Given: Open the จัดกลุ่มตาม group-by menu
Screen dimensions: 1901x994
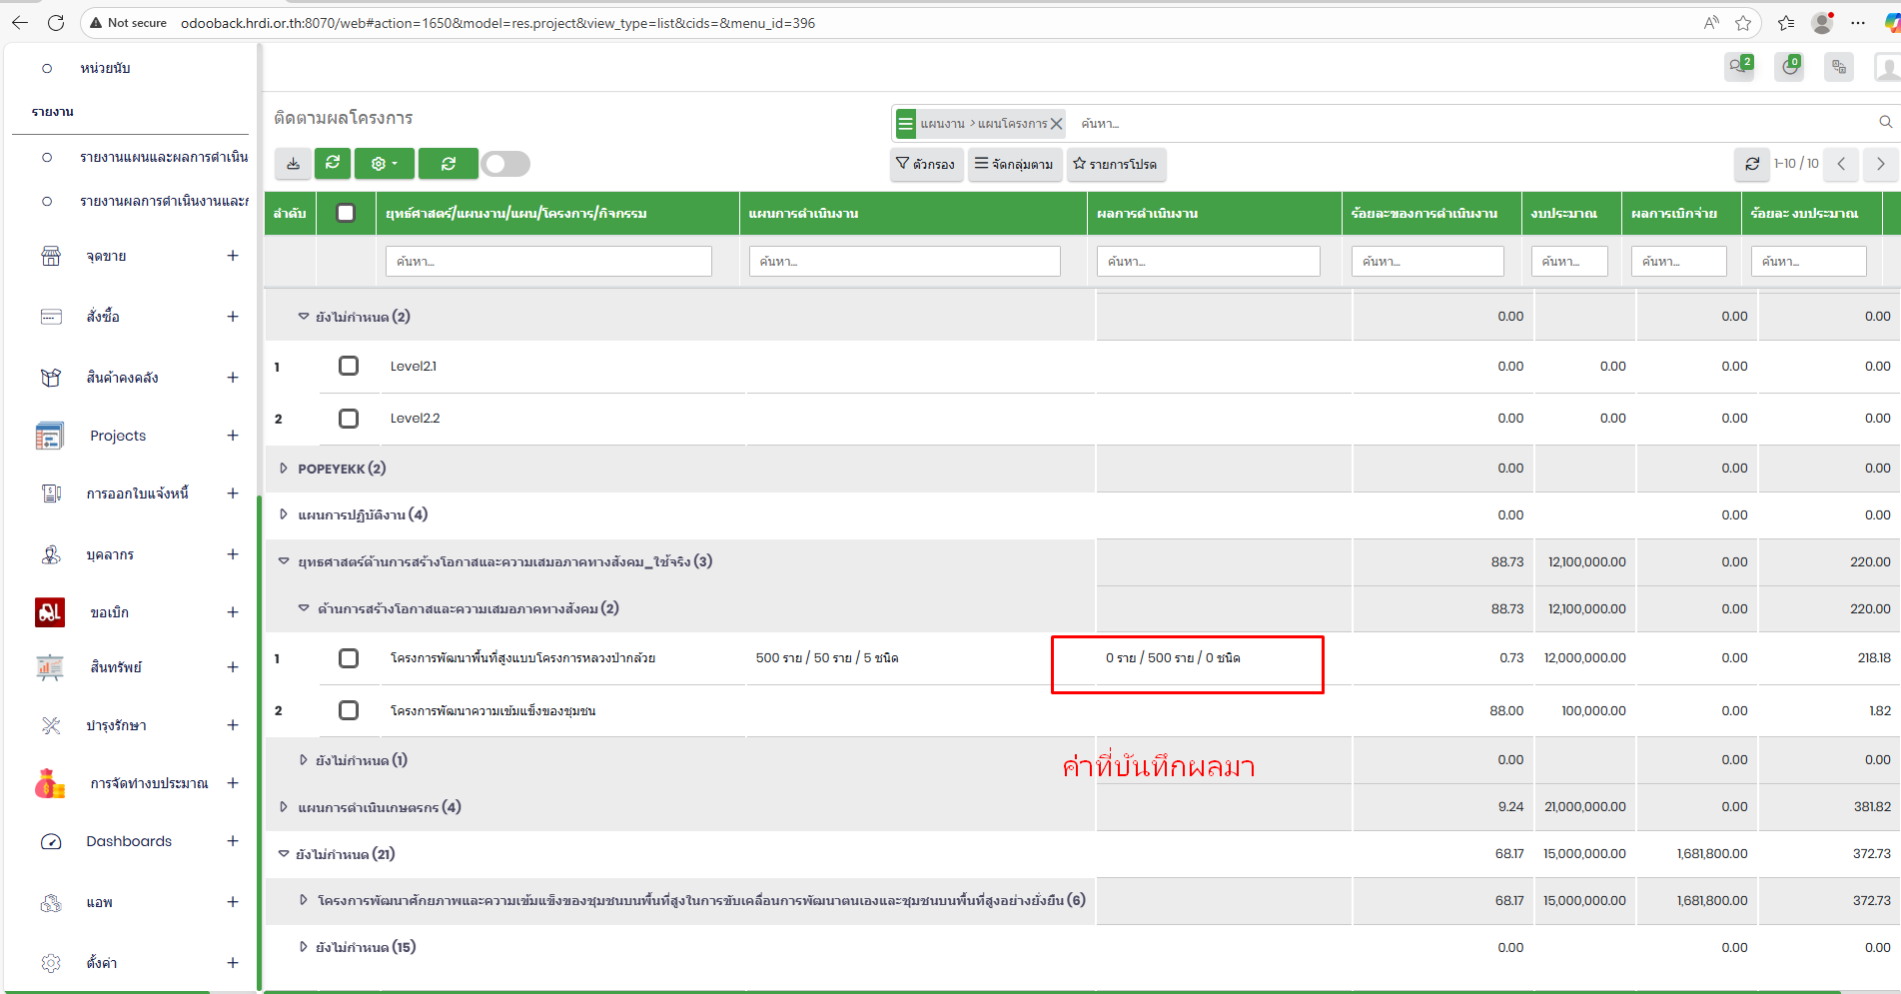Looking at the screenshot, I should point(1014,164).
